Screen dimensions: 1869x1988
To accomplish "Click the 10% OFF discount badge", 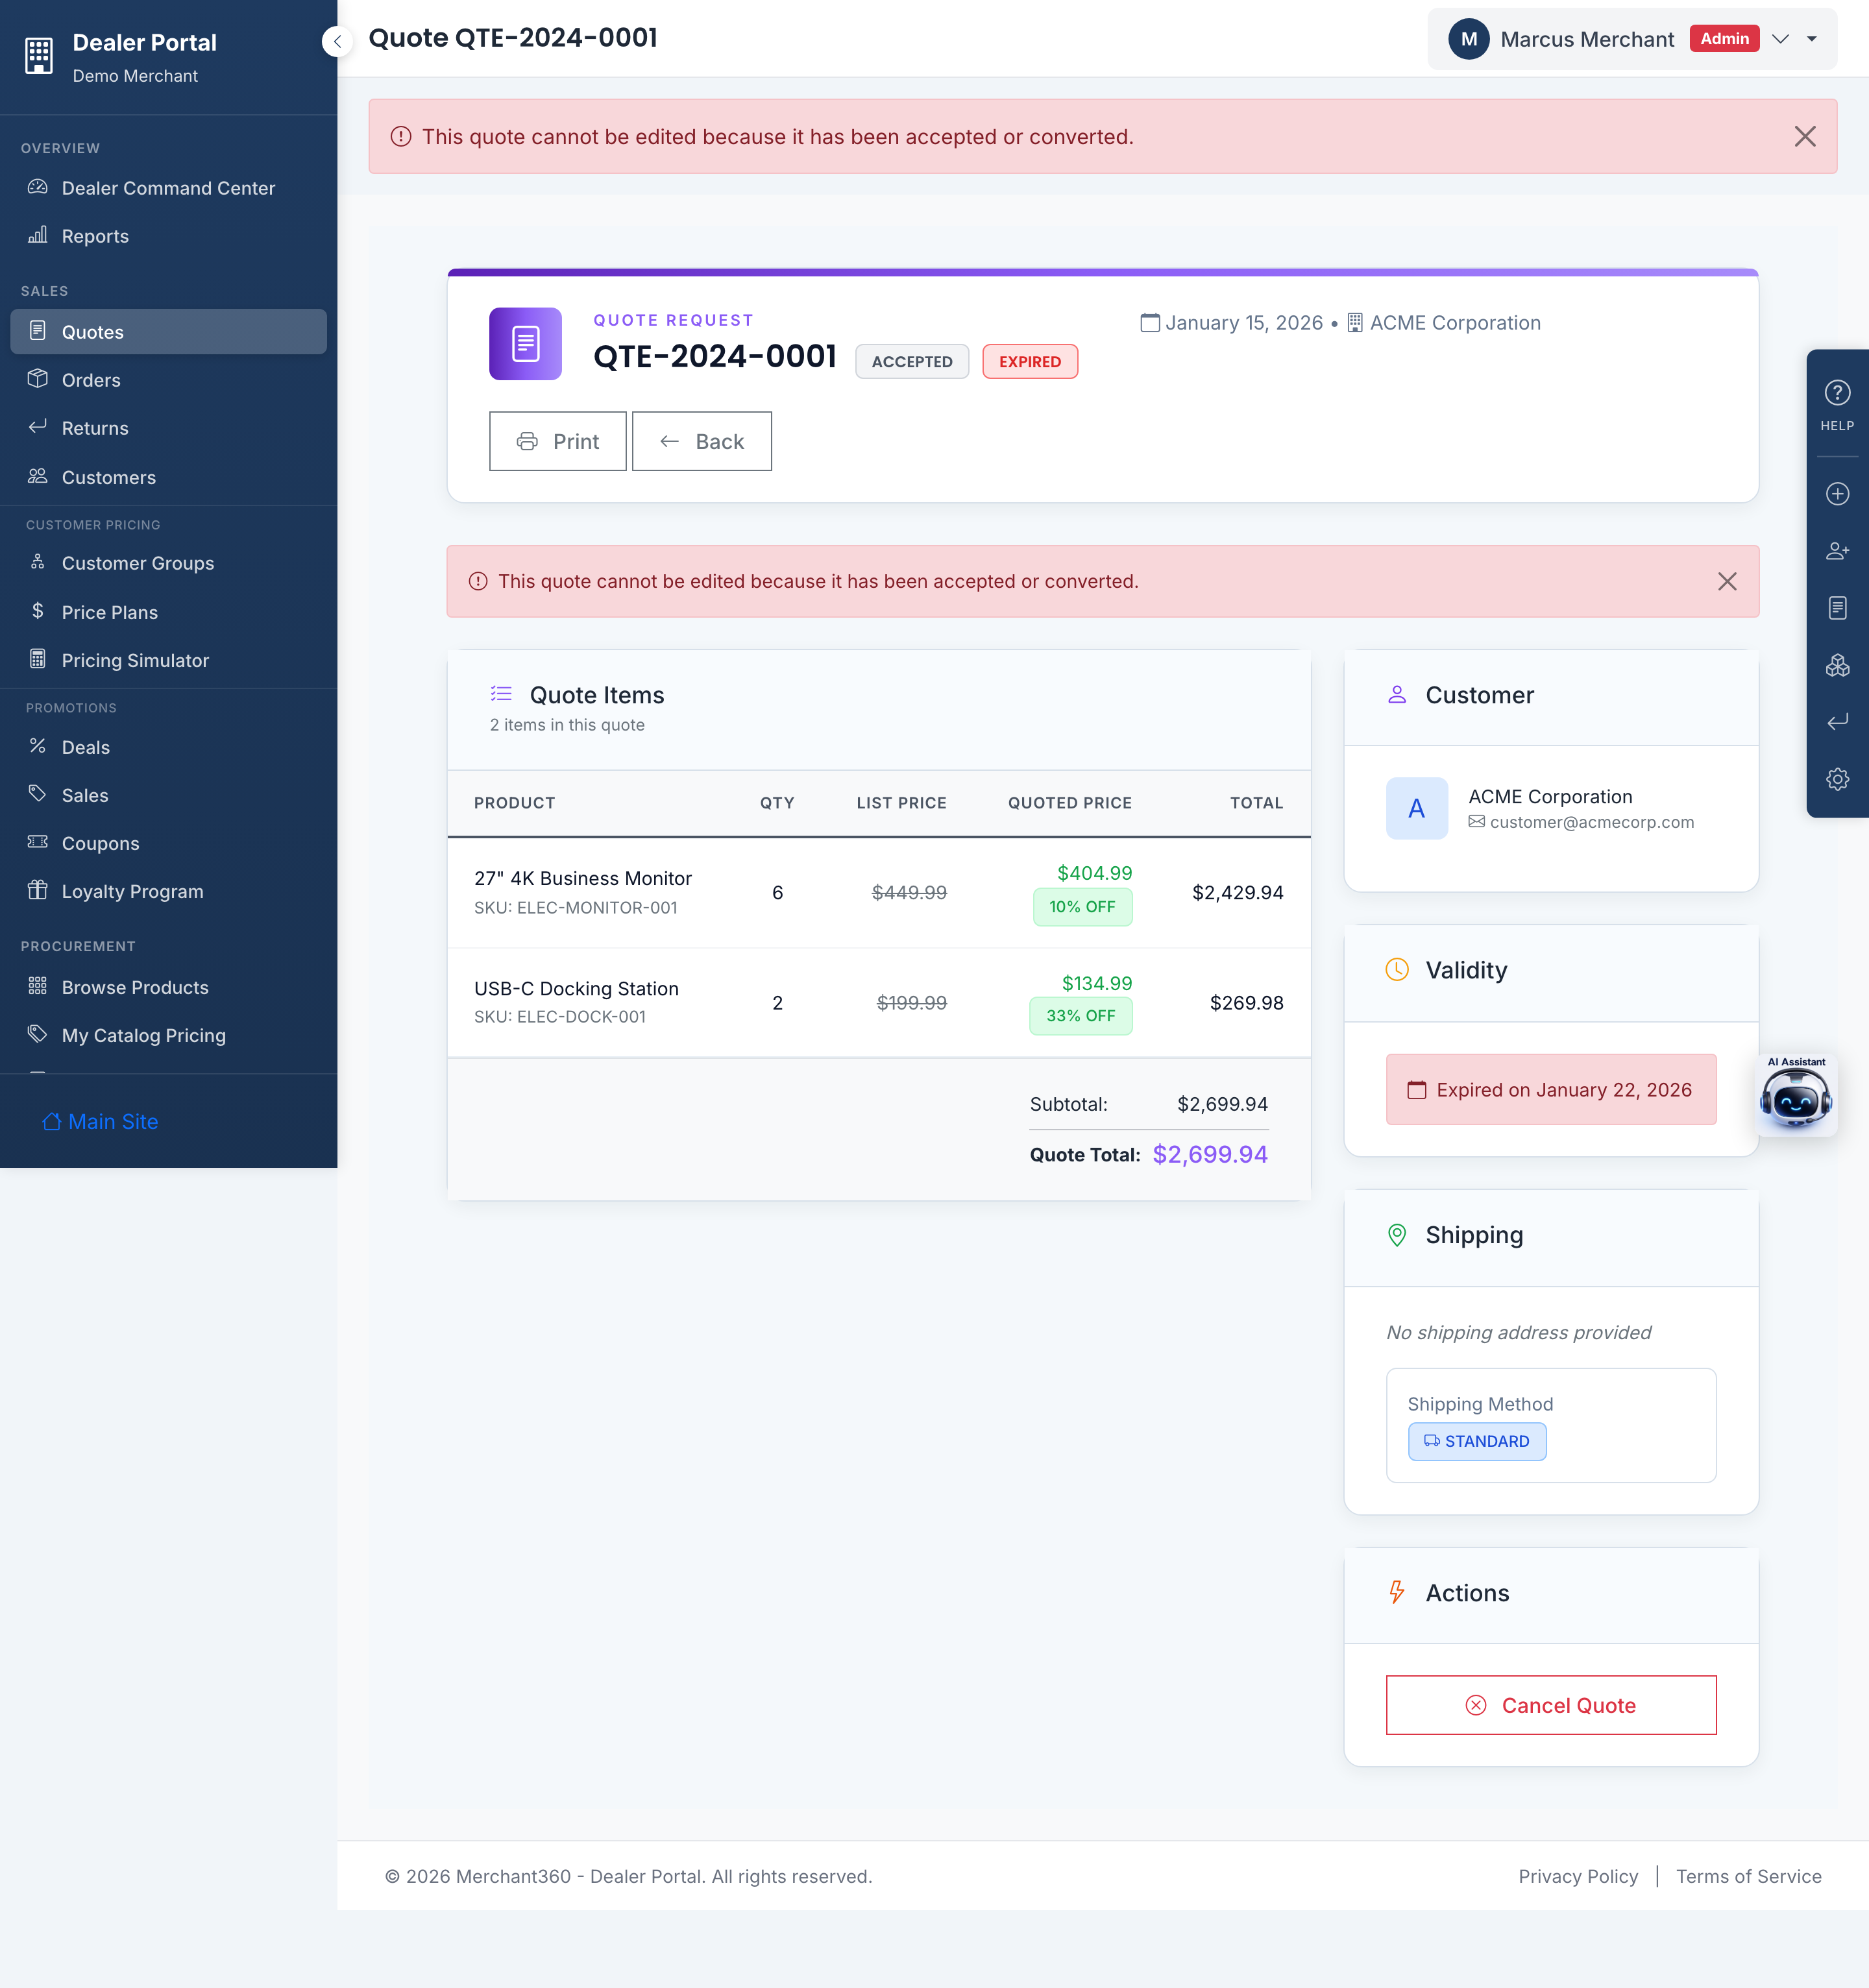I will tap(1082, 907).
